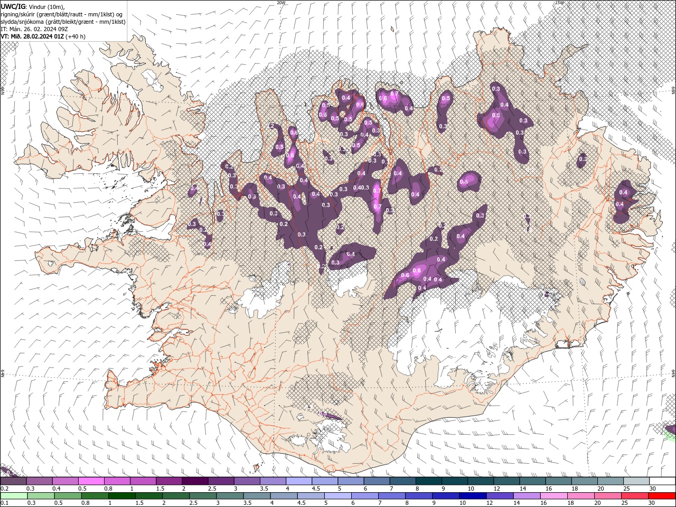Click the light pink 16–18 swatch on the lower scale
Image resolution: width=676 pixels, height=507 pixels.
[x=555, y=496]
